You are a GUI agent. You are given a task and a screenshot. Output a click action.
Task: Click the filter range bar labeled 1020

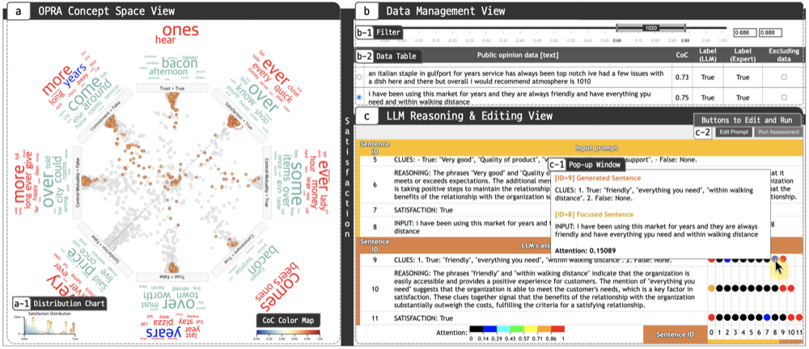[650, 27]
